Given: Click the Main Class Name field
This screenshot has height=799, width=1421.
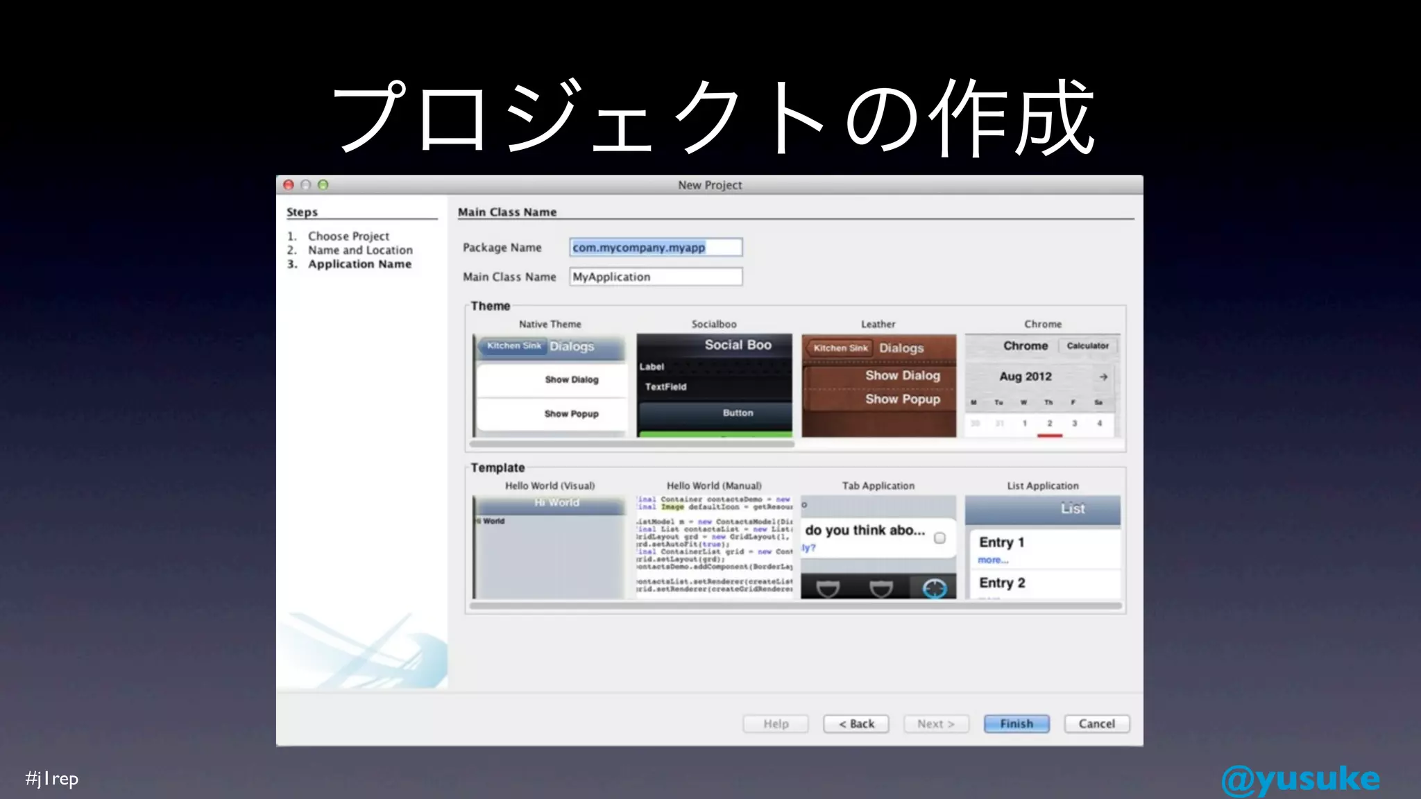Looking at the screenshot, I should coord(655,277).
